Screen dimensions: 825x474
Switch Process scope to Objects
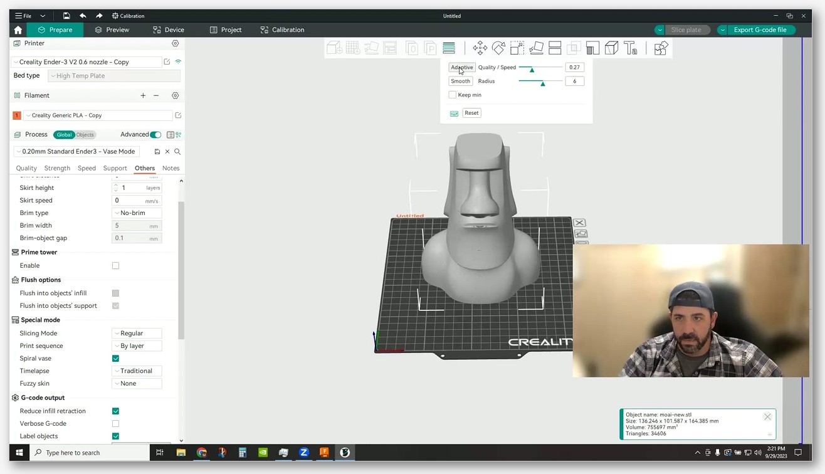[85, 135]
